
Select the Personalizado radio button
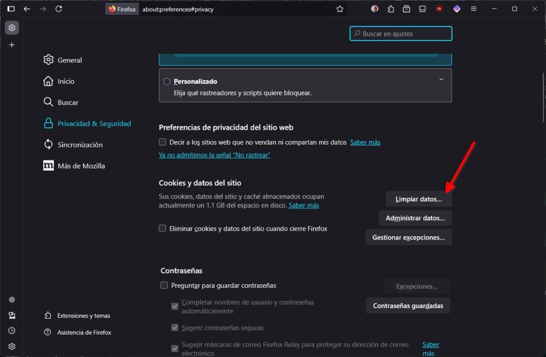(167, 81)
